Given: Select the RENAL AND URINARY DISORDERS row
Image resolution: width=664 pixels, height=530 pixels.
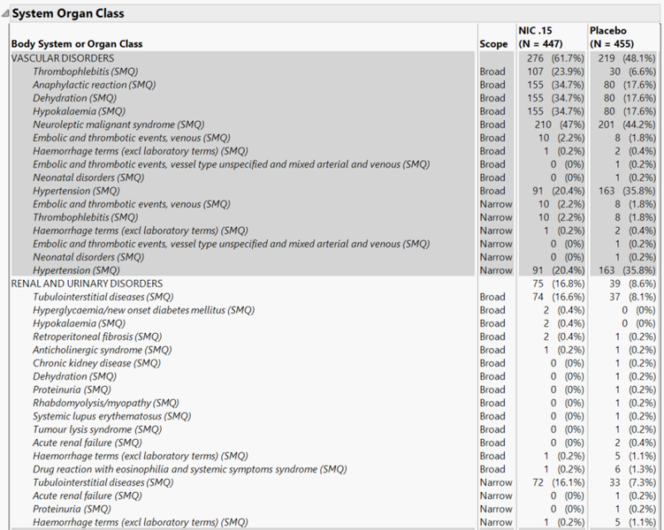Looking at the screenshot, I should 87,284.
